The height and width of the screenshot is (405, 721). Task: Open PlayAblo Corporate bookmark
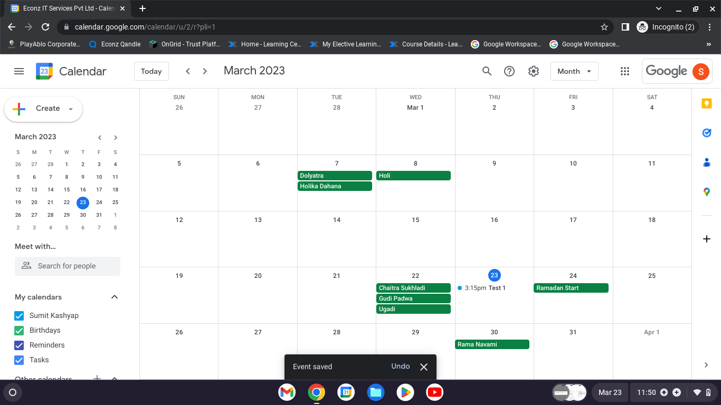(44, 44)
